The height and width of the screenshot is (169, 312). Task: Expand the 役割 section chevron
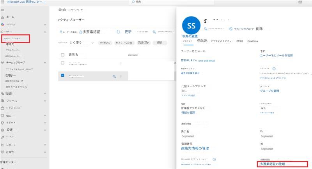[x=45, y=93]
